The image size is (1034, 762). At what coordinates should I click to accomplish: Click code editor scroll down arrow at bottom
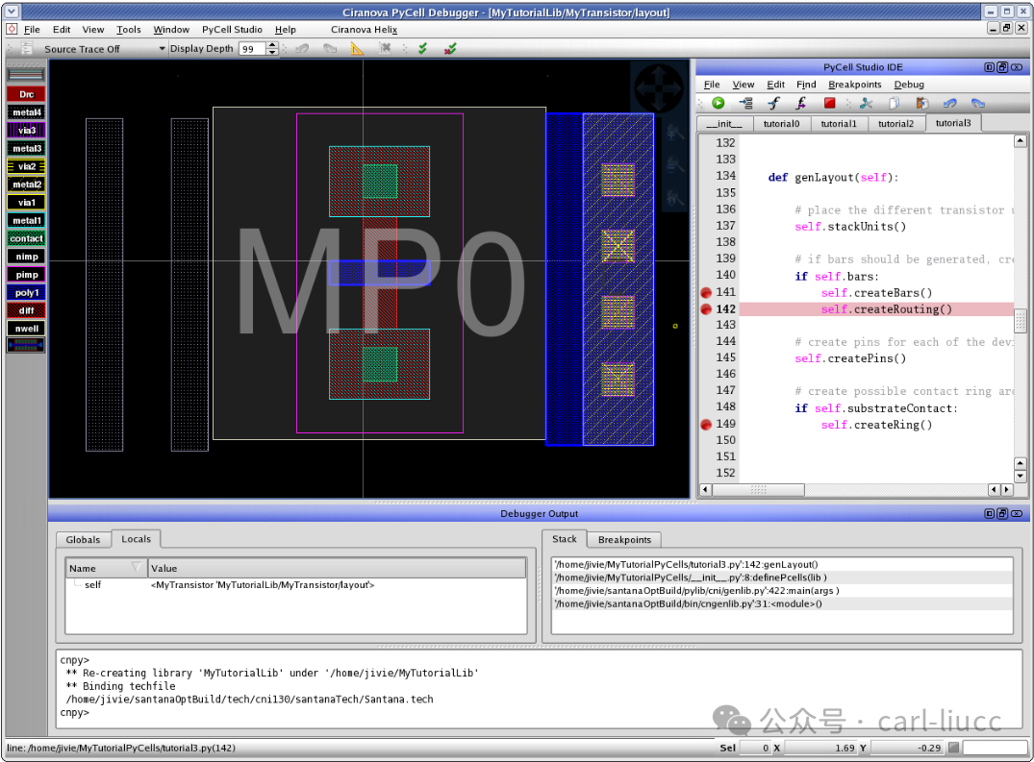tap(1021, 477)
